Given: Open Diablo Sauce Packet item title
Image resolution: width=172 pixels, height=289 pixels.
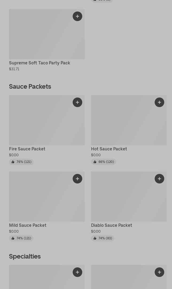Looking at the screenshot, I should click(112, 225).
